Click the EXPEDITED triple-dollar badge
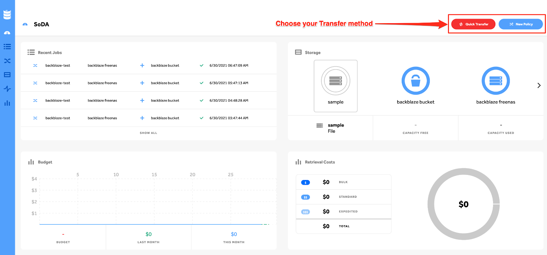Image resolution: width=547 pixels, height=255 pixels. pos(305,212)
